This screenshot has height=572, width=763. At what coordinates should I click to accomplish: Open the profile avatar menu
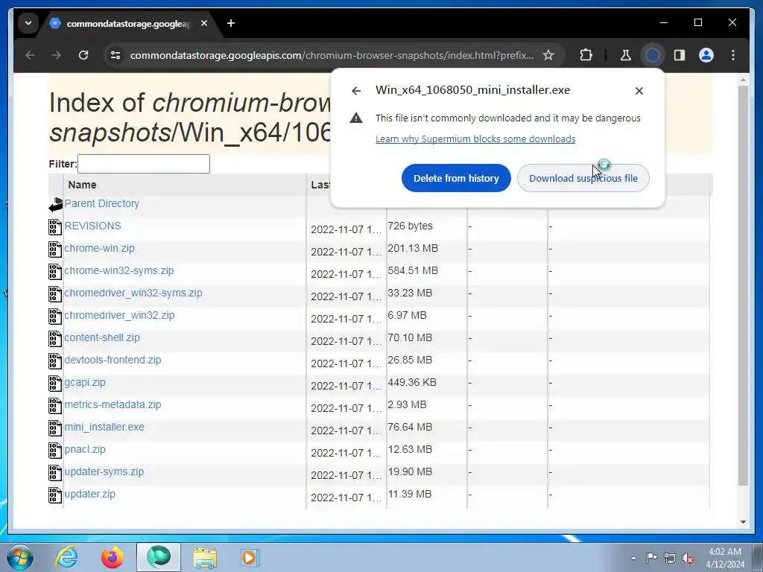(706, 55)
